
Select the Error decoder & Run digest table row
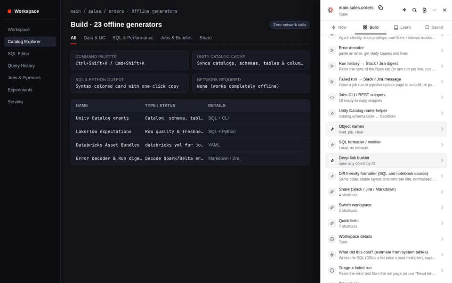(190, 158)
